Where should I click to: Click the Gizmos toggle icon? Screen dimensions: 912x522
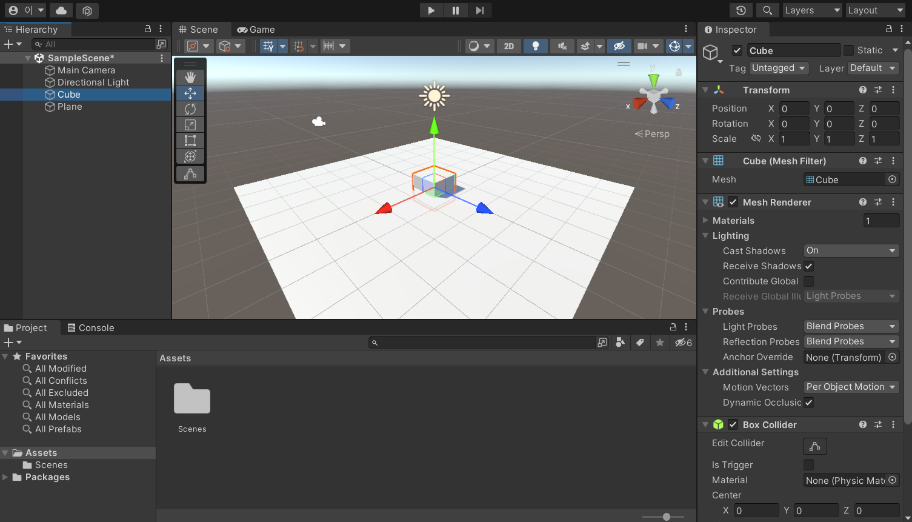tap(674, 46)
